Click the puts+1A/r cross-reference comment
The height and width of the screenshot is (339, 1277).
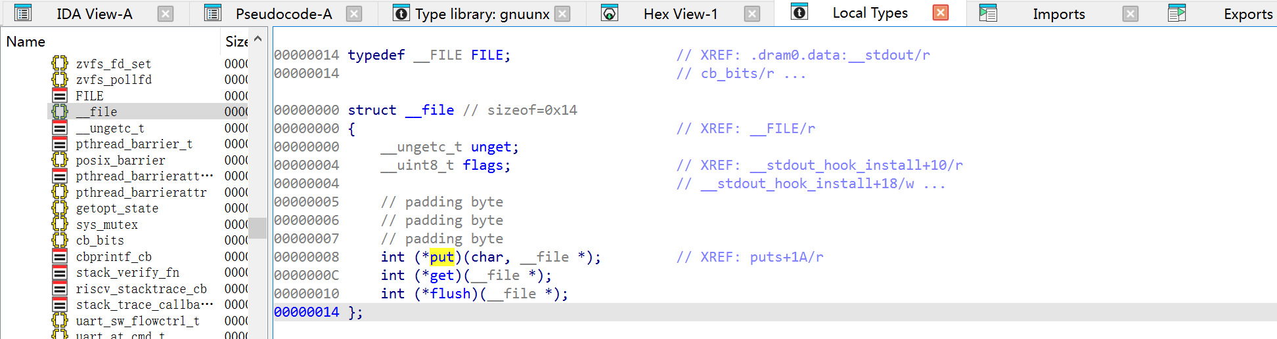[x=786, y=257]
